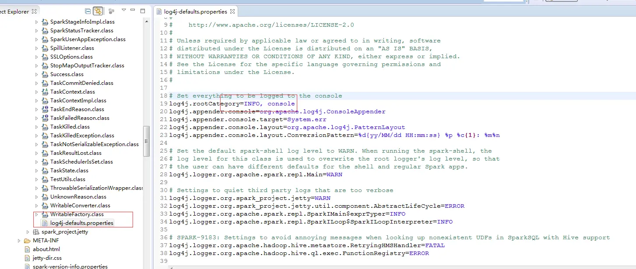The width and height of the screenshot is (636, 269).
Task: Maximize the Project Explorer view
Action: point(143,10)
